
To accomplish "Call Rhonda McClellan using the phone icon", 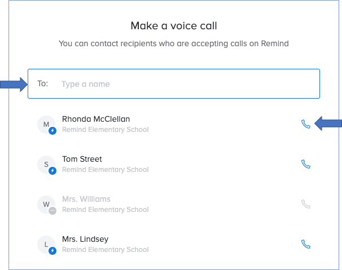I will (306, 125).
